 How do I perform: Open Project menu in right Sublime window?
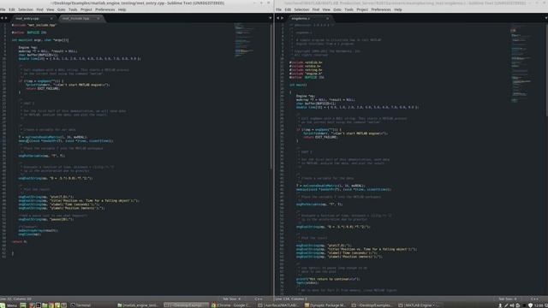pos(362,9)
